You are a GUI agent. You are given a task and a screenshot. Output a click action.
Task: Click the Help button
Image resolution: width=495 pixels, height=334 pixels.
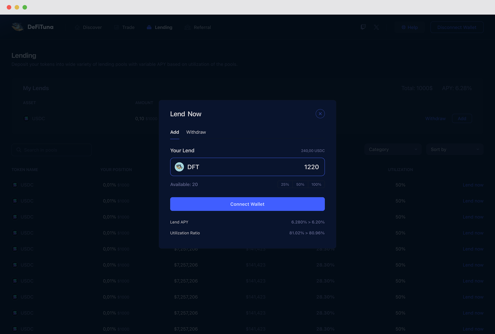click(x=409, y=27)
